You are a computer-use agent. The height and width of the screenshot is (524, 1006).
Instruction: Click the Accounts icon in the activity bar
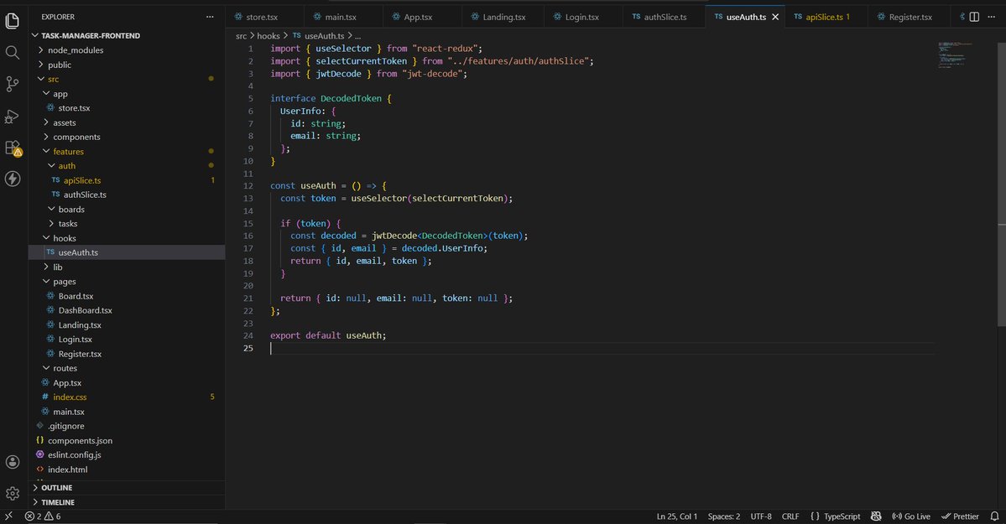click(13, 461)
